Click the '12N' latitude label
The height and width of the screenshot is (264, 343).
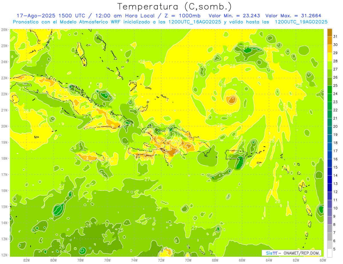pyautogui.click(x=4, y=255)
